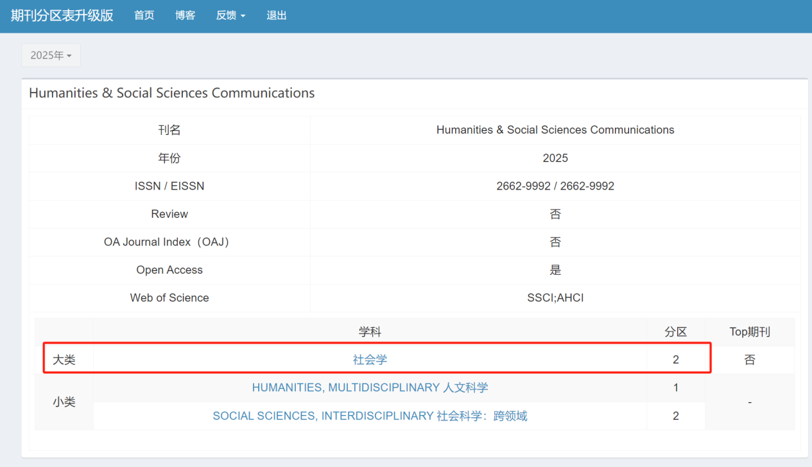812x467 pixels.
Task: Select journal name value in 刊名 row
Action: point(555,130)
